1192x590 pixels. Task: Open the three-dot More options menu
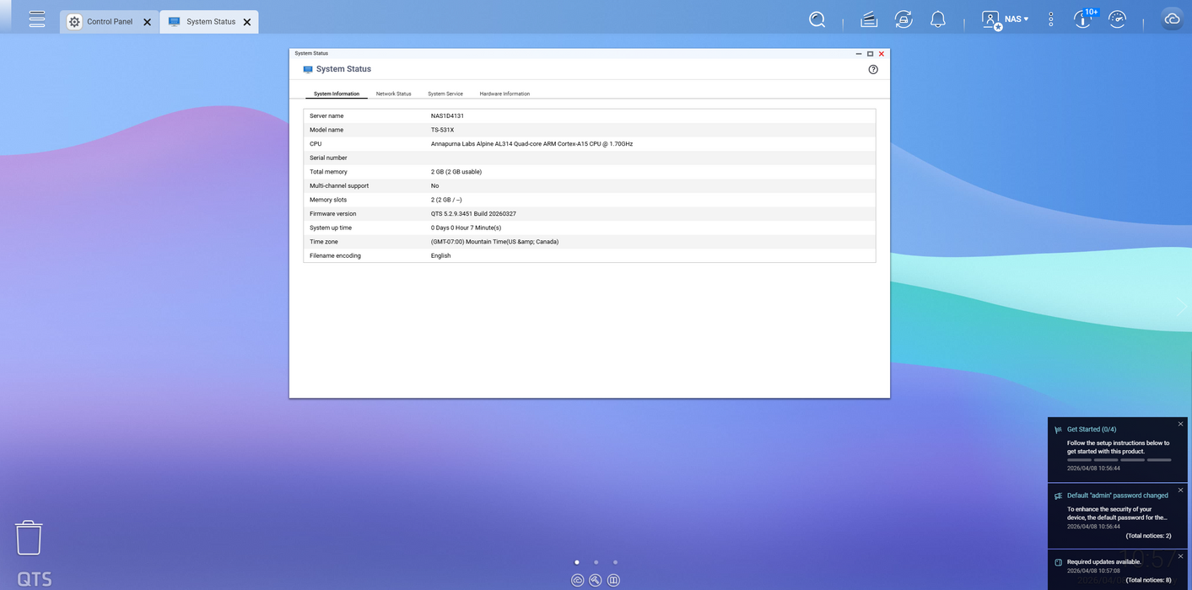1050,19
